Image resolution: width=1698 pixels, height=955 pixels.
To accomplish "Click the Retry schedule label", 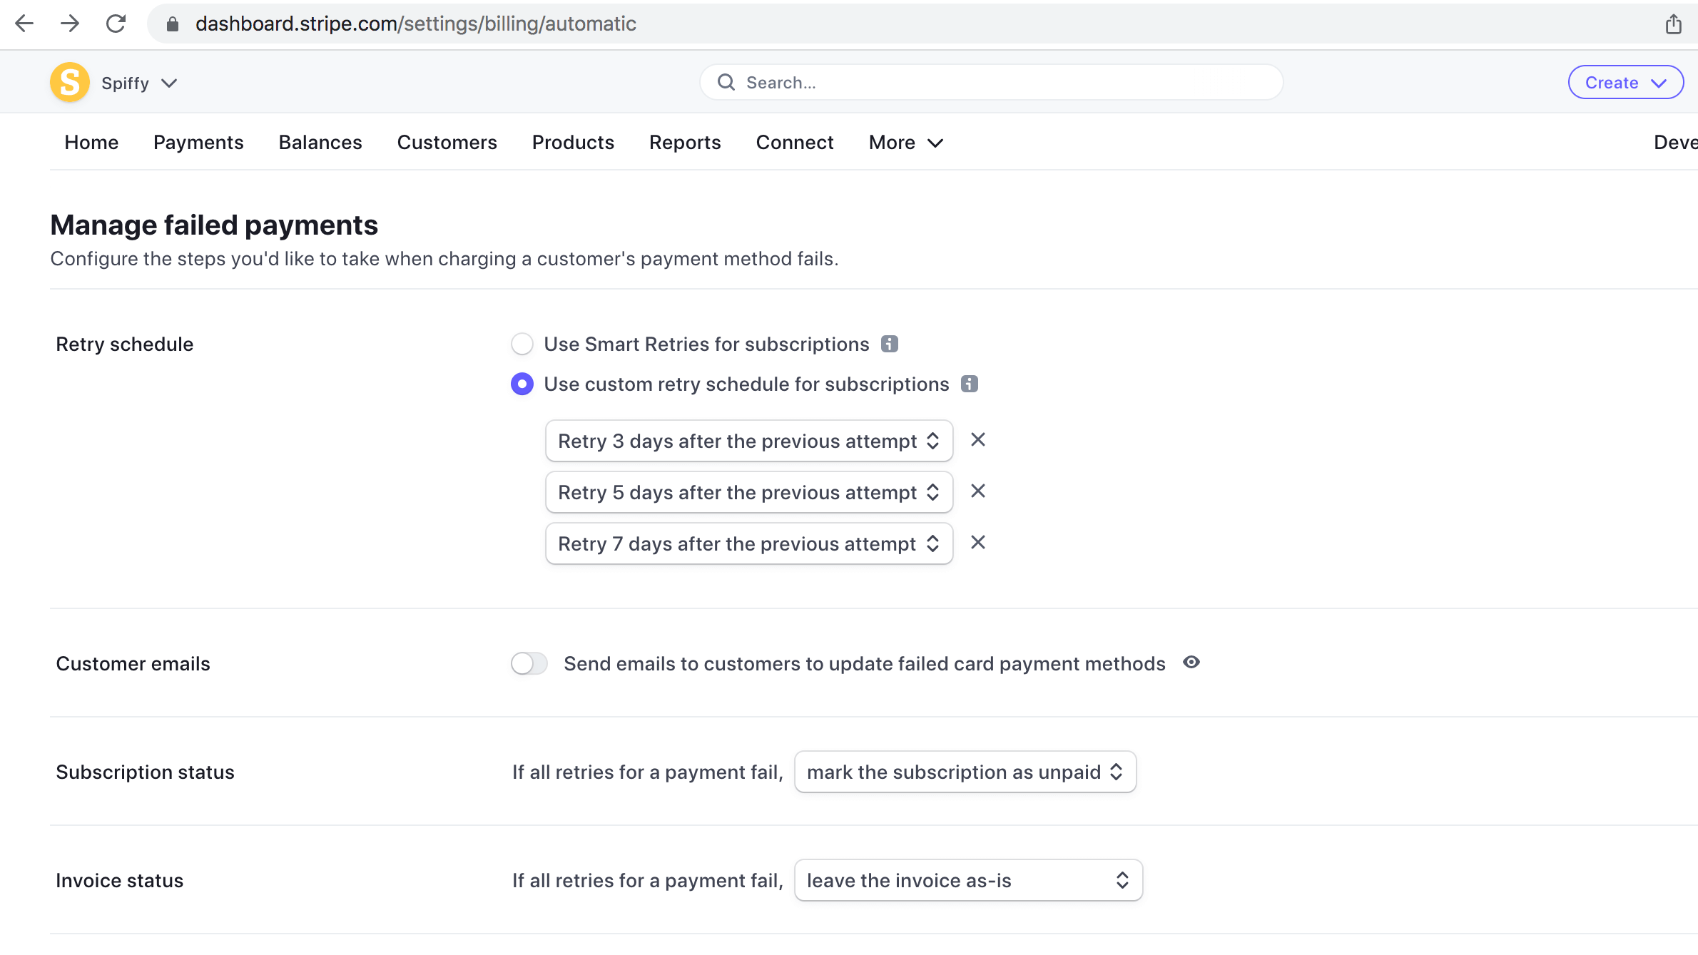I will pos(125,344).
